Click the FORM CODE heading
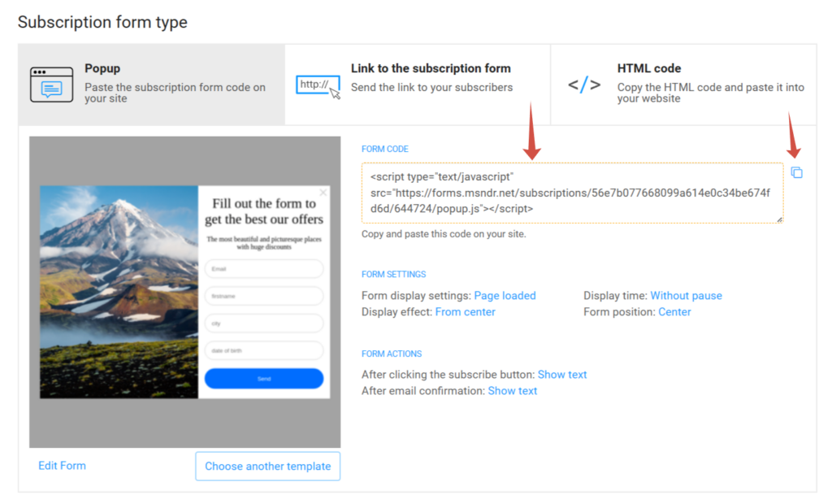 tap(384, 149)
